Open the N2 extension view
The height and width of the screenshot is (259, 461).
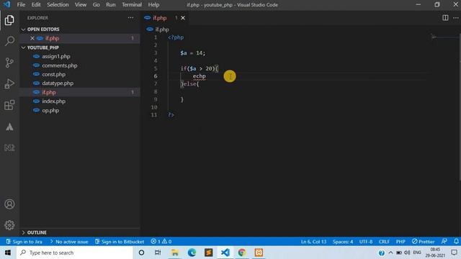pyautogui.click(x=9, y=147)
